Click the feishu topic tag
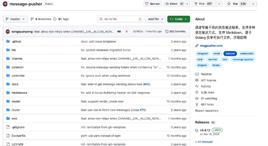 (216, 65)
